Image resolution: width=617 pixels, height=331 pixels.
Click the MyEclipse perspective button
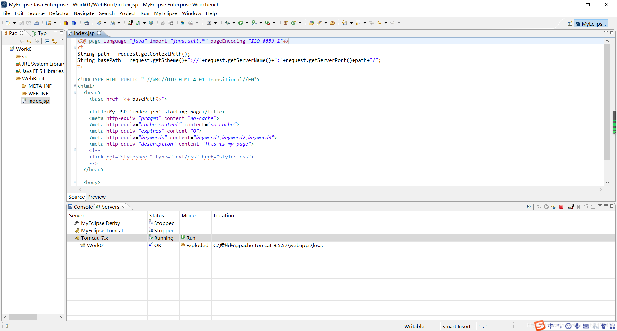tap(591, 24)
